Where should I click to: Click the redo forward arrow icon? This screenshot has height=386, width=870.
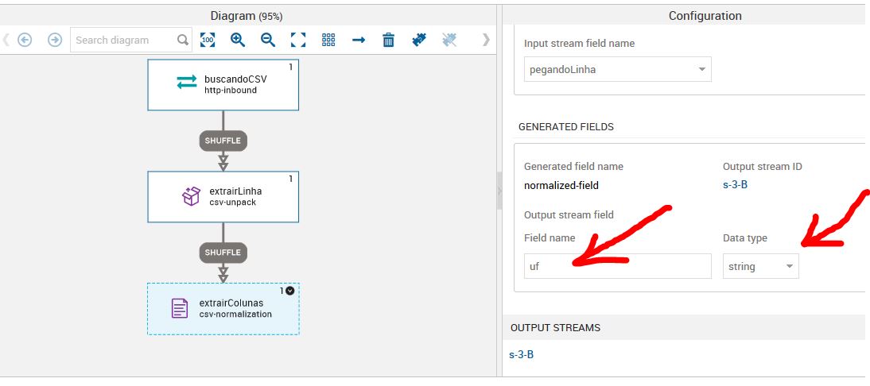coord(55,40)
